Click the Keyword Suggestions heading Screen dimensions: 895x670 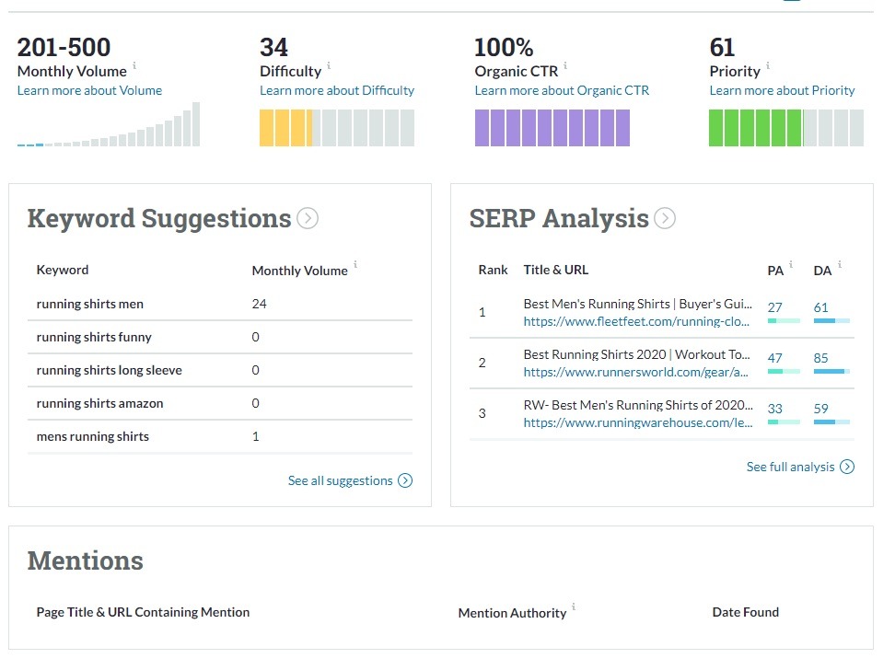click(x=159, y=218)
